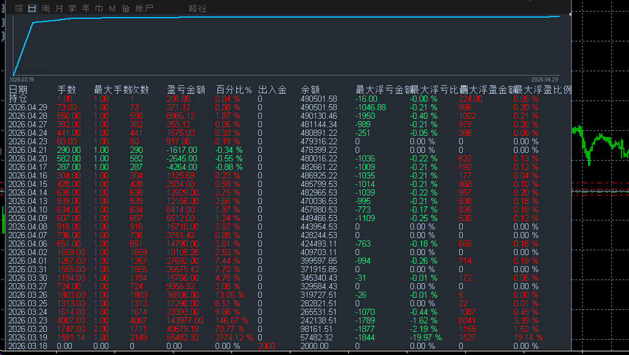The width and height of the screenshot is (629, 355).
Task: Click the 2774.12 % percentage value
Action: [234, 338]
